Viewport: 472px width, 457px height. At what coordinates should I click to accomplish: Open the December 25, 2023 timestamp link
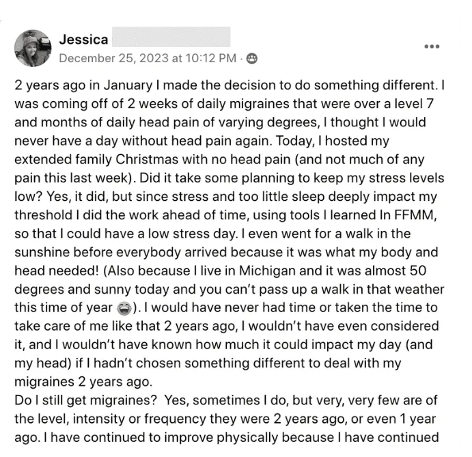[x=148, y=58]
